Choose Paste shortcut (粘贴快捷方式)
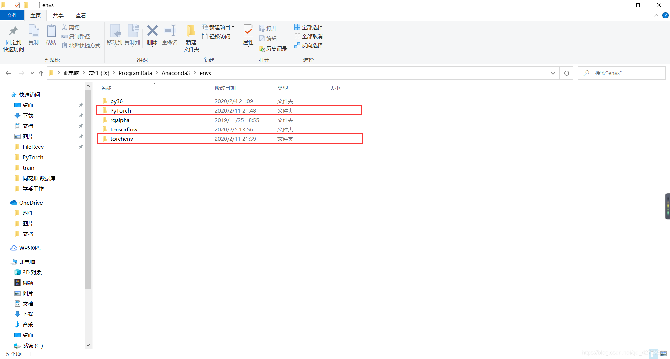670x359 pixels. coord(81,45)
